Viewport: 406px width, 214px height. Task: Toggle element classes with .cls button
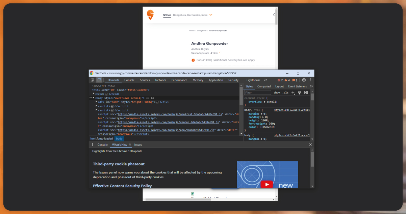tap(285, 92)
